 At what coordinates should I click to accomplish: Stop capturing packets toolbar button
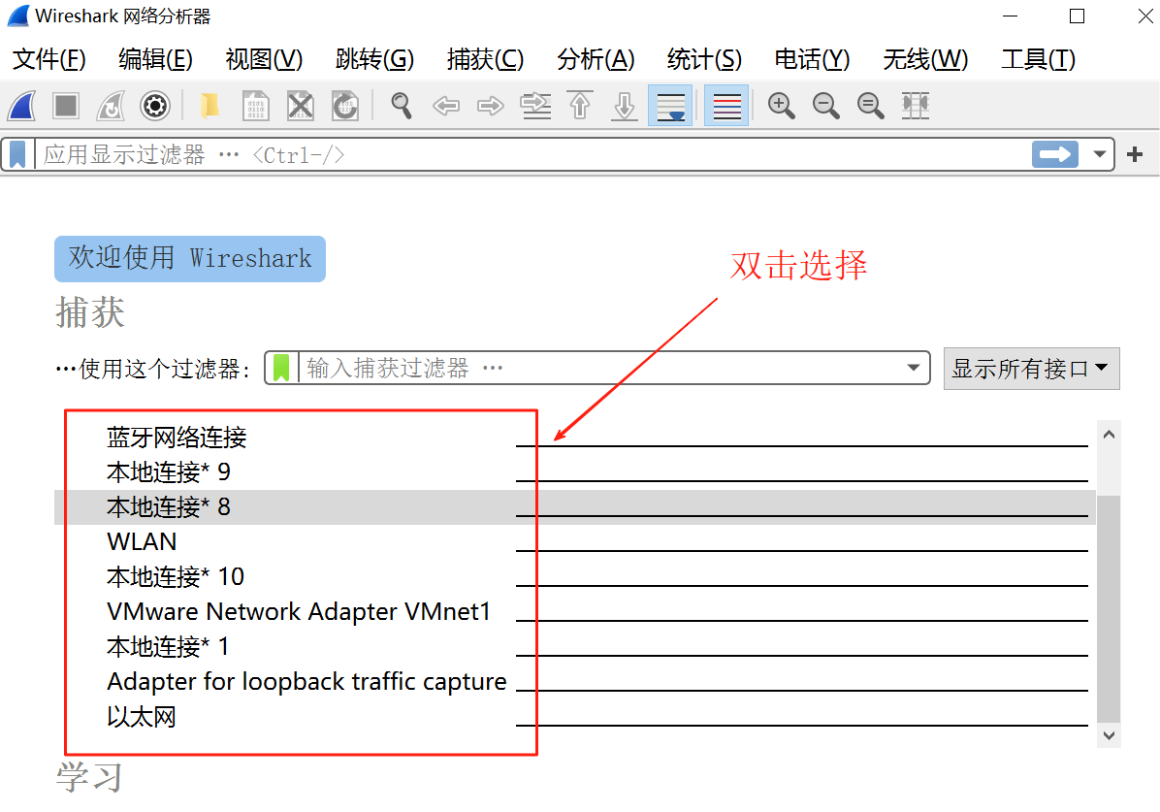click(66, 106)
